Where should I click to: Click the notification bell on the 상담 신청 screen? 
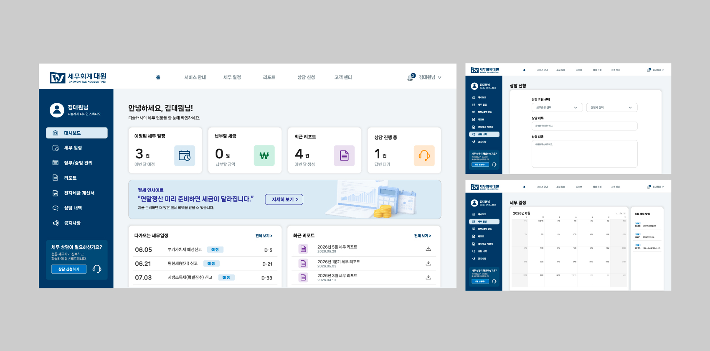coord(649,70)
